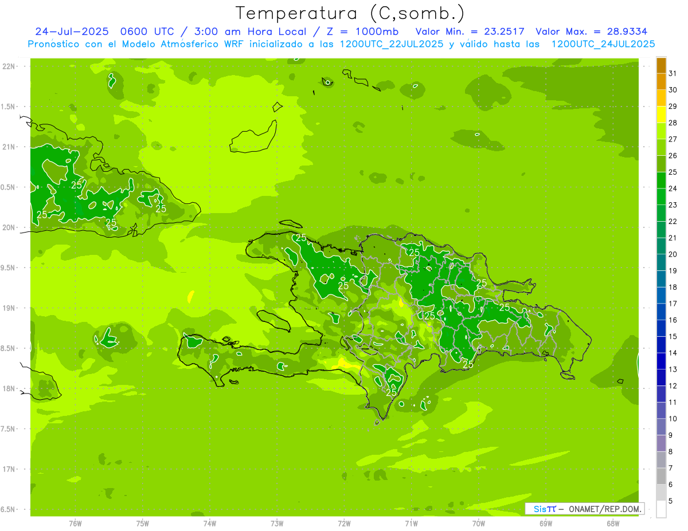This screenshot has height=531, width=688.
Task: Click longitude axis label "76W"
Action: 75,524
